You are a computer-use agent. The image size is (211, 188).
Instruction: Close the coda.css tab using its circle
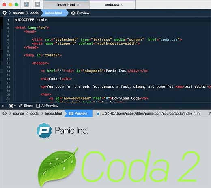tap(122, 5)
